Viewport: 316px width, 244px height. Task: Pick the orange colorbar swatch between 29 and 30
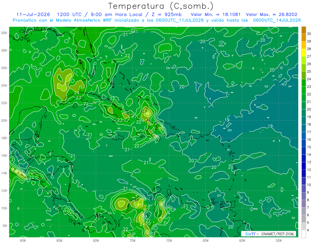click(x=304, y=38)
